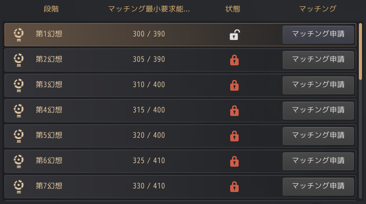Image resolution: width=366 pixels, height=204 pixels.
Task: Click the red lock icon for 第2幻想
Action: (x=234, y=60)
